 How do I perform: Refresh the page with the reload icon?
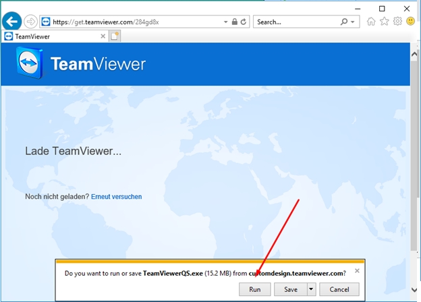pyautogui.click(x=244, y=22)
